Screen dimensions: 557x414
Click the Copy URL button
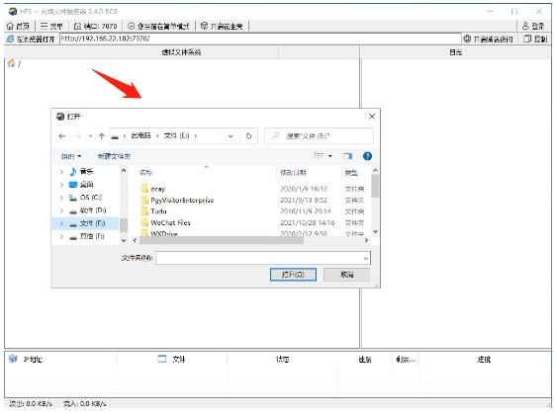[x=535, y=39]
